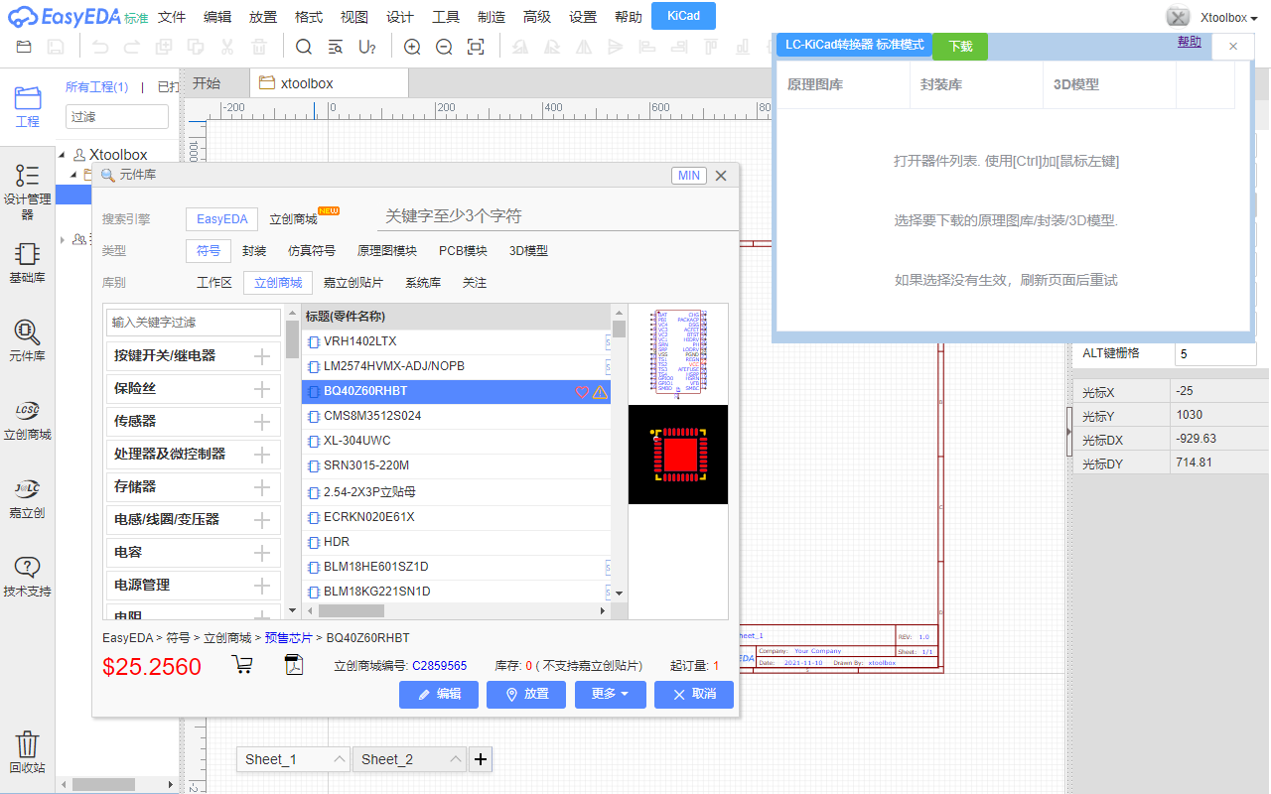
Task: Open the 回收站 recycle bin
Action: pyautogui.click(x=28, y=752)
